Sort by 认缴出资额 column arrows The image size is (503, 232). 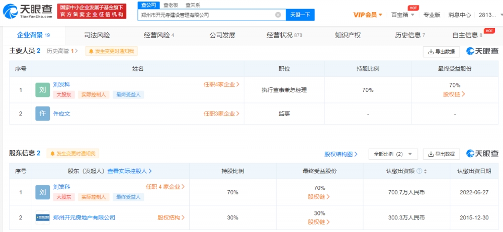(426, 171)
